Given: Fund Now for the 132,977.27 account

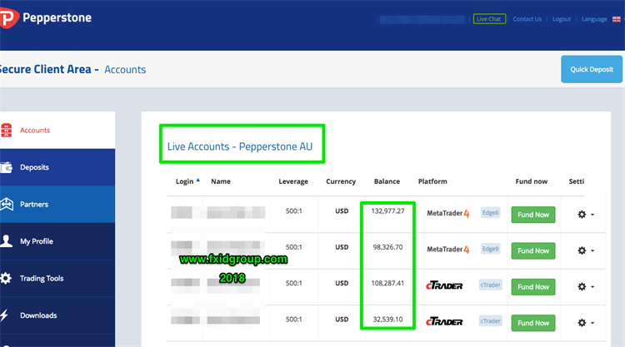Looking at the screenshot, I should click(533, 215).
